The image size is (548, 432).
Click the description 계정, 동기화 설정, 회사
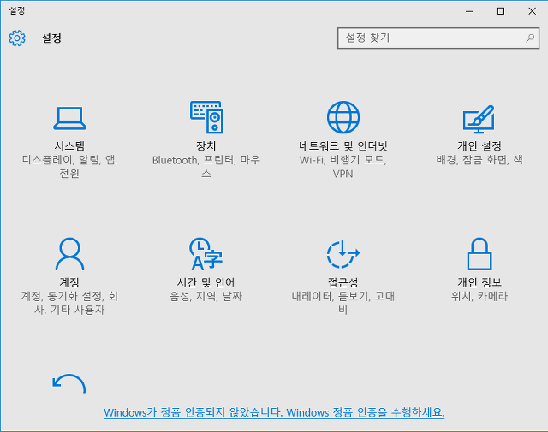[x=69, y=303]
